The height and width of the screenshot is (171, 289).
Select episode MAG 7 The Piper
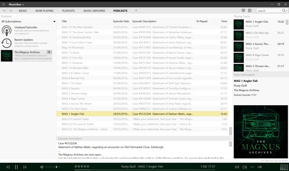(142, 83)
